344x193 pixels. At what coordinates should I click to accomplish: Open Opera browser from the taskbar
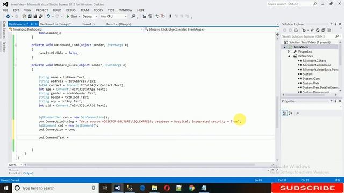[167, 188]
